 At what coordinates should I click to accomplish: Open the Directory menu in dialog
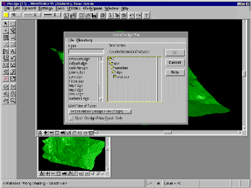(84, 40)
